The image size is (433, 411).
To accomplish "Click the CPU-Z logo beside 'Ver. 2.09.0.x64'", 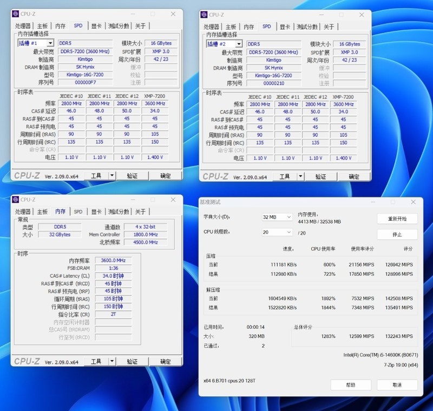I will pos(28,176).
